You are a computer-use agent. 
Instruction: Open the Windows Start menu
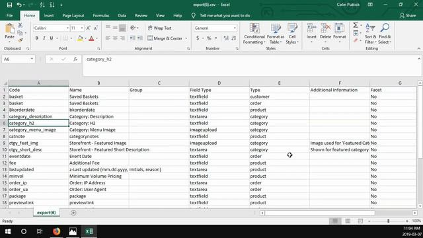(x=8, y=231)
